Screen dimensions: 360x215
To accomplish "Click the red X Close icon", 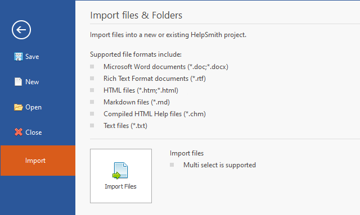I will tap(19, 132).
